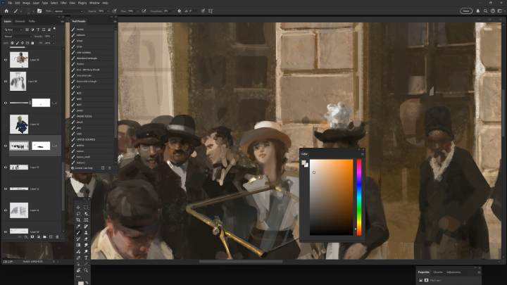Image resolution: width=507 pixels, height=285 pixels.
Task: Open the brush Mode dropdown
Action: (x=68, y=11)
